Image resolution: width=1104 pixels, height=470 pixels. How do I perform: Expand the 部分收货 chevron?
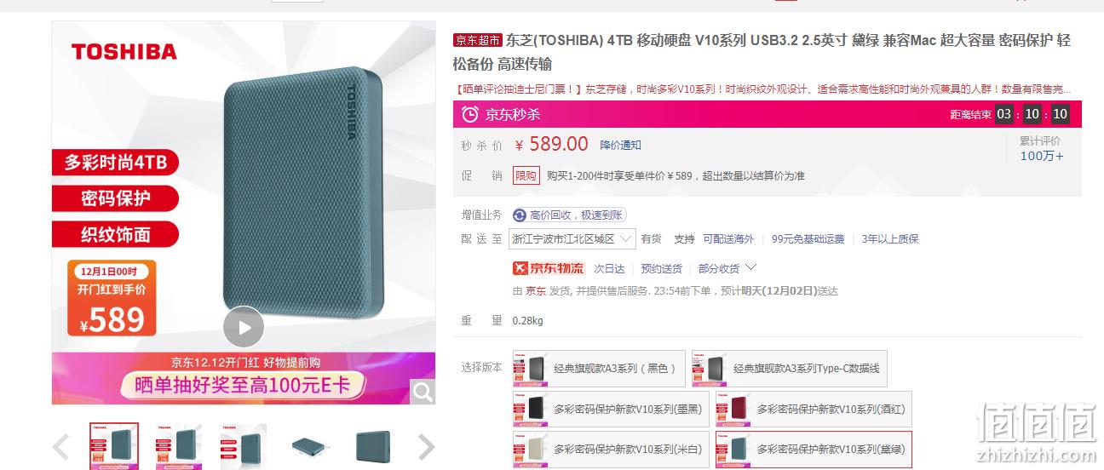[x=750, y=267]
